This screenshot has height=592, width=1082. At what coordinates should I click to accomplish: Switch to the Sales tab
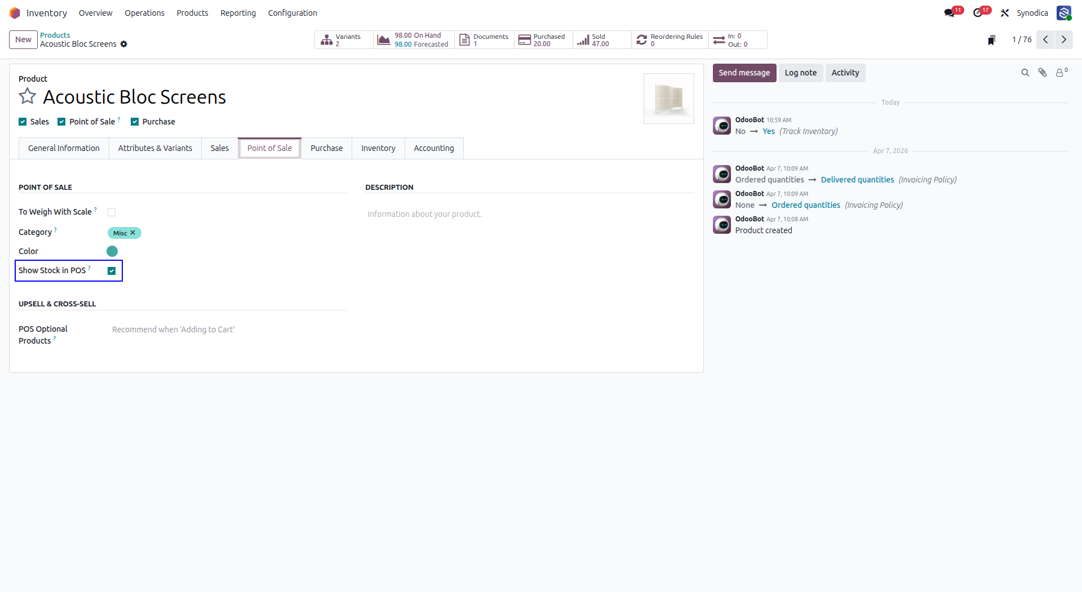220,148
